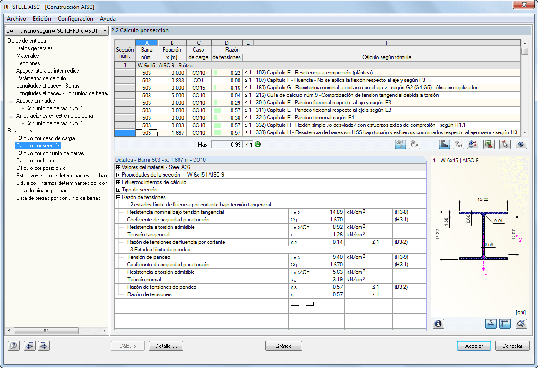Click the result diagrams eye icon
538x368 pixels.
pos(472,145)
